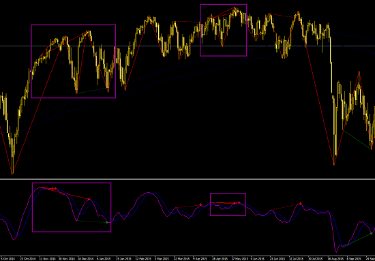Screen dimensions: 375x261
Task: Click the green trendline at the September 2015 price lows
Action: (x=357, y=140)
